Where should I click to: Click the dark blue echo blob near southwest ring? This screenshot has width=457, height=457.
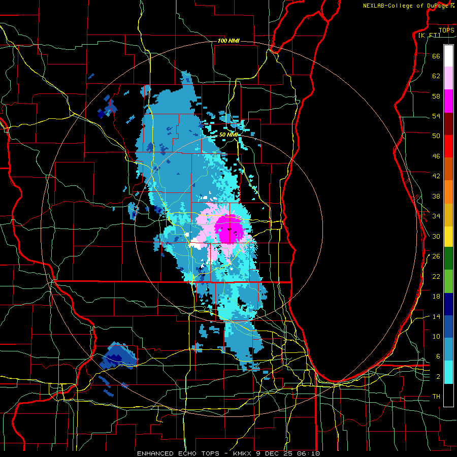tap(118, 356)
